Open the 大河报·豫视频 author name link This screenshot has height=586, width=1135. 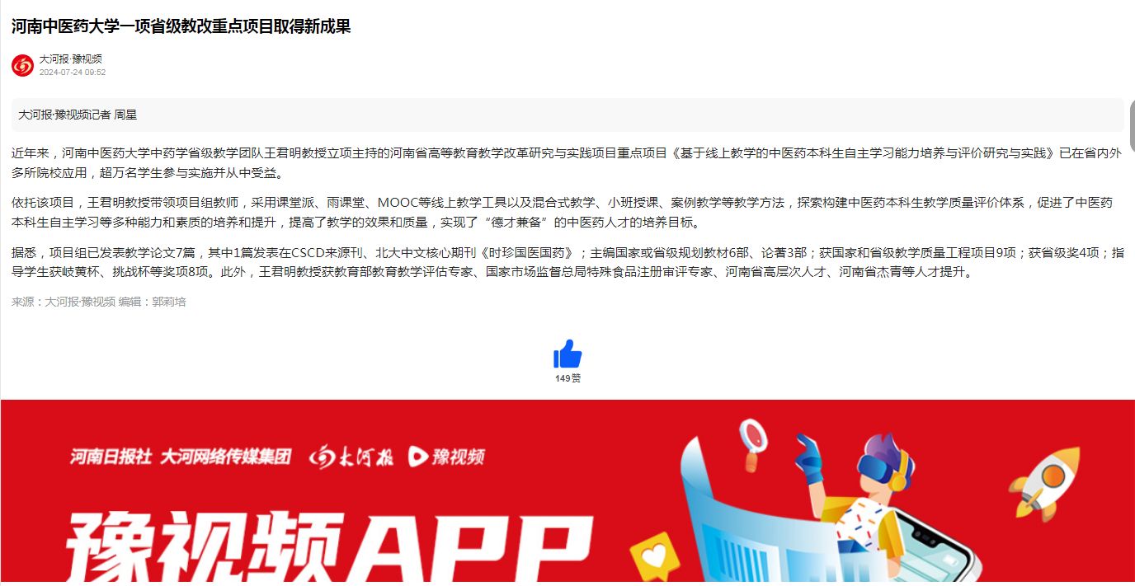tap(71, 59)
